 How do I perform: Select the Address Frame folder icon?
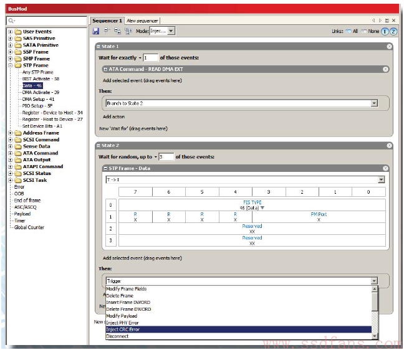pos(18,133)
